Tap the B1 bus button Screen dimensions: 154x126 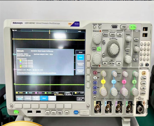click(95, 83)
